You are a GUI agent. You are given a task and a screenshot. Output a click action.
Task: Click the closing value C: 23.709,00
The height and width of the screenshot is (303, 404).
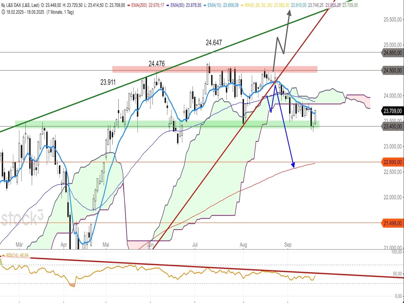[x=115, y=5]
